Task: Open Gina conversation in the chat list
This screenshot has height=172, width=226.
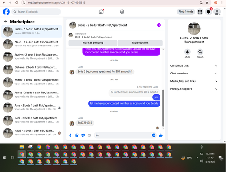Action: click(x=32, y=120)
